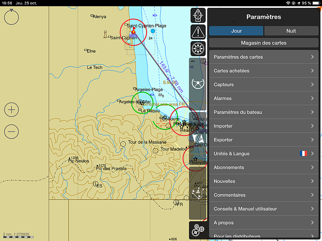Open Conseils & Manuel utilisateur
322x241 pixels.
264,209
